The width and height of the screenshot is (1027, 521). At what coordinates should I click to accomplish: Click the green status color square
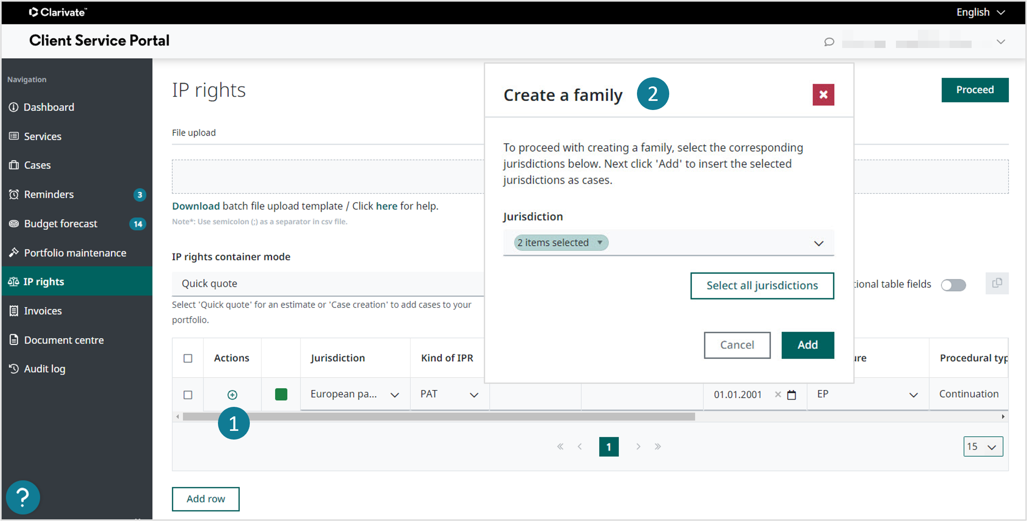[x=281, y=394]
